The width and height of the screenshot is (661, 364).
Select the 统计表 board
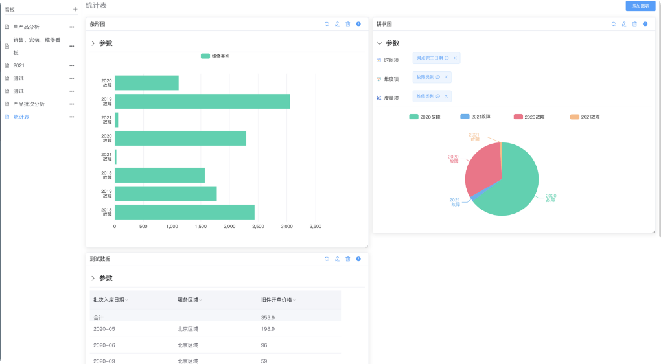click(21, 117)
